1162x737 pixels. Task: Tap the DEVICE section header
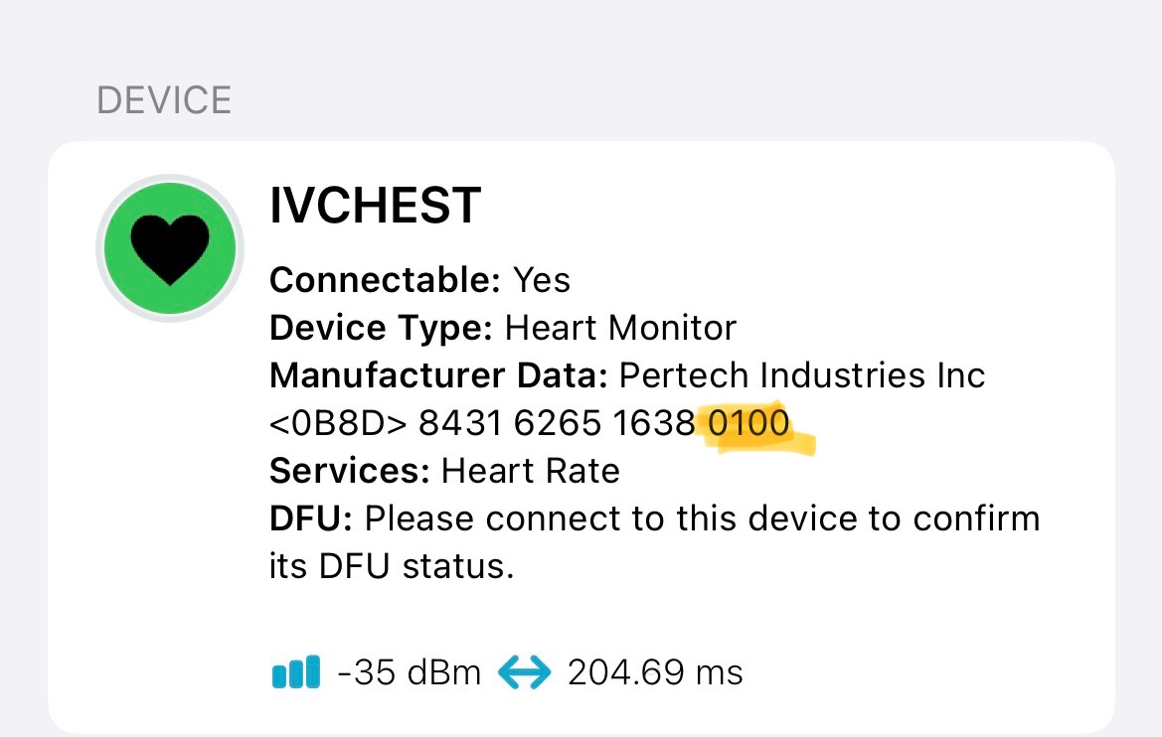pos(164,100)
